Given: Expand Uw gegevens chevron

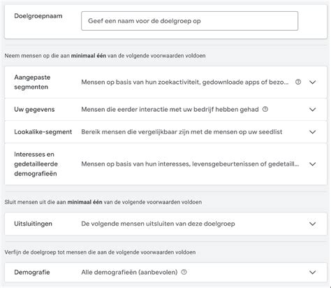Looking at the screenshot, I should 313,109.
